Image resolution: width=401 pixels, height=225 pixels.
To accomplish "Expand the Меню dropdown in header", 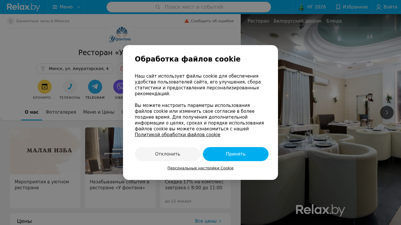I will (66, 7).
